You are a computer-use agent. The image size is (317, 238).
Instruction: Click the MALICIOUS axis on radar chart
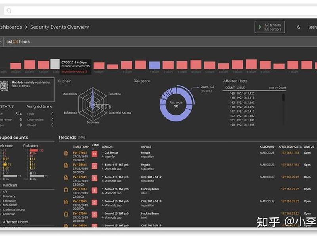[70, 94]
